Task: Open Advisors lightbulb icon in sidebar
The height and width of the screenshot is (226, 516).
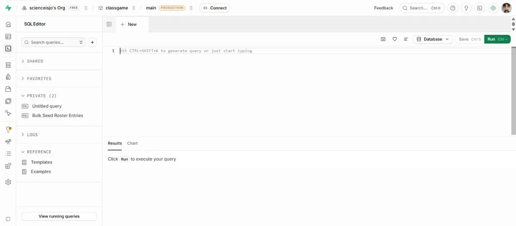Action: (8, 130)
